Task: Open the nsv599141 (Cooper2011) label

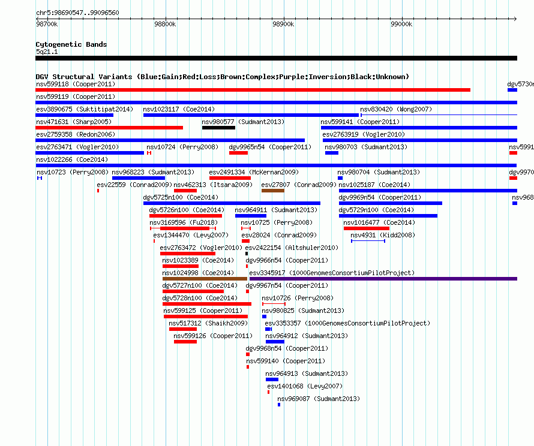Action: [x=360, y=122]
